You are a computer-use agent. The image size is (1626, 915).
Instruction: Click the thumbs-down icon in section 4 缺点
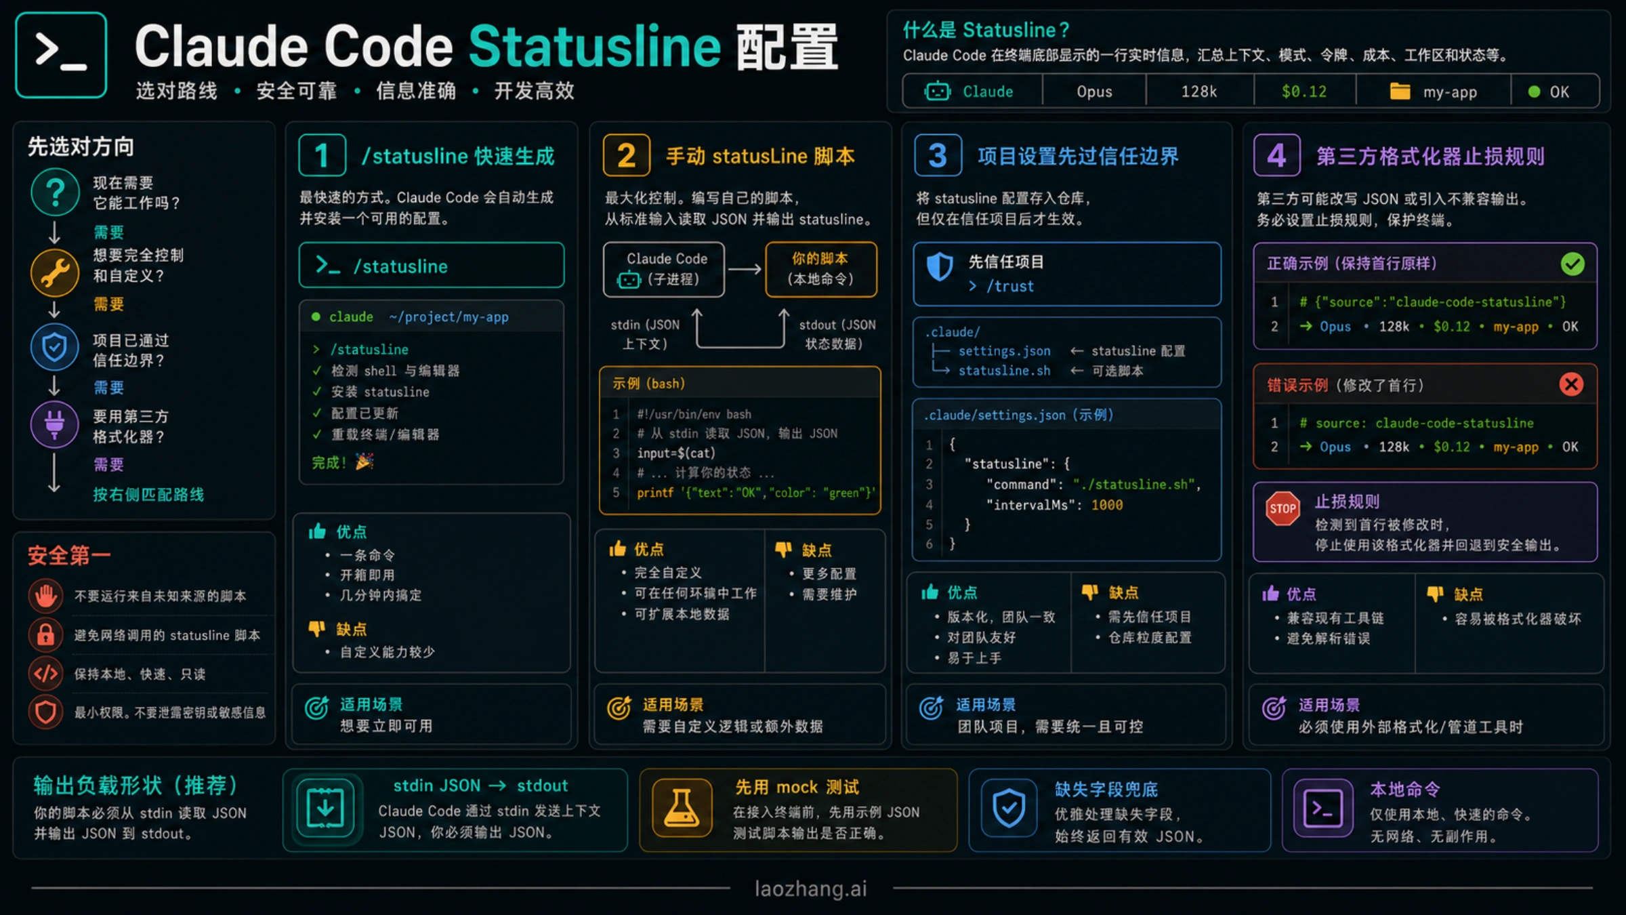(1435, 594)
